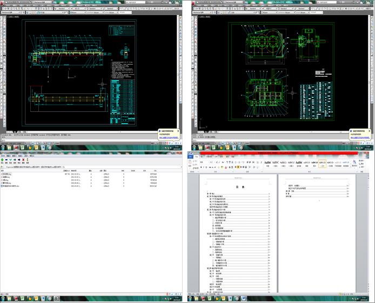Click the Copy arrow icon in 7-Zip toolbar

click(x=15, y=160)
